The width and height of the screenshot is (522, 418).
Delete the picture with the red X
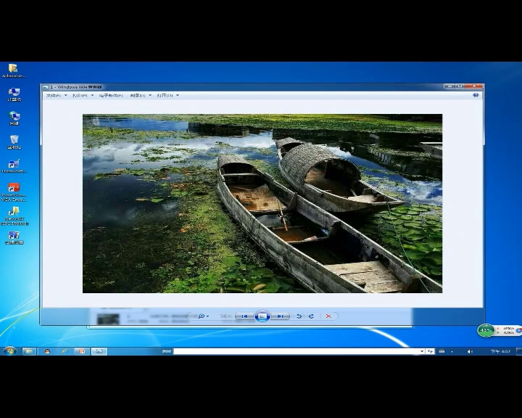[x=328, y=316]
